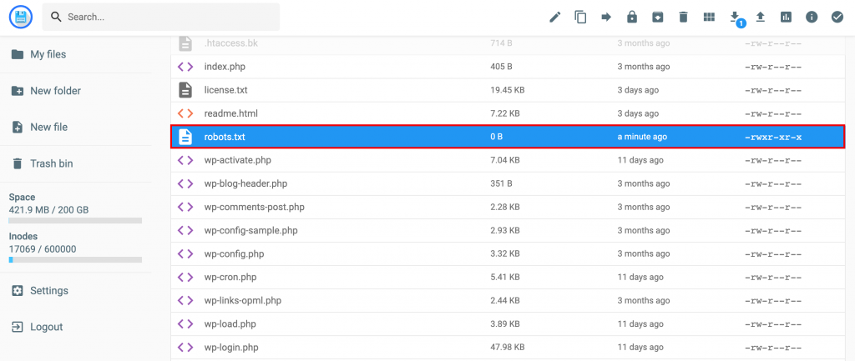This screenshot has width=855, height=361.
Task: Click Logout in the sidebar
Action: (x=46, y=327)
